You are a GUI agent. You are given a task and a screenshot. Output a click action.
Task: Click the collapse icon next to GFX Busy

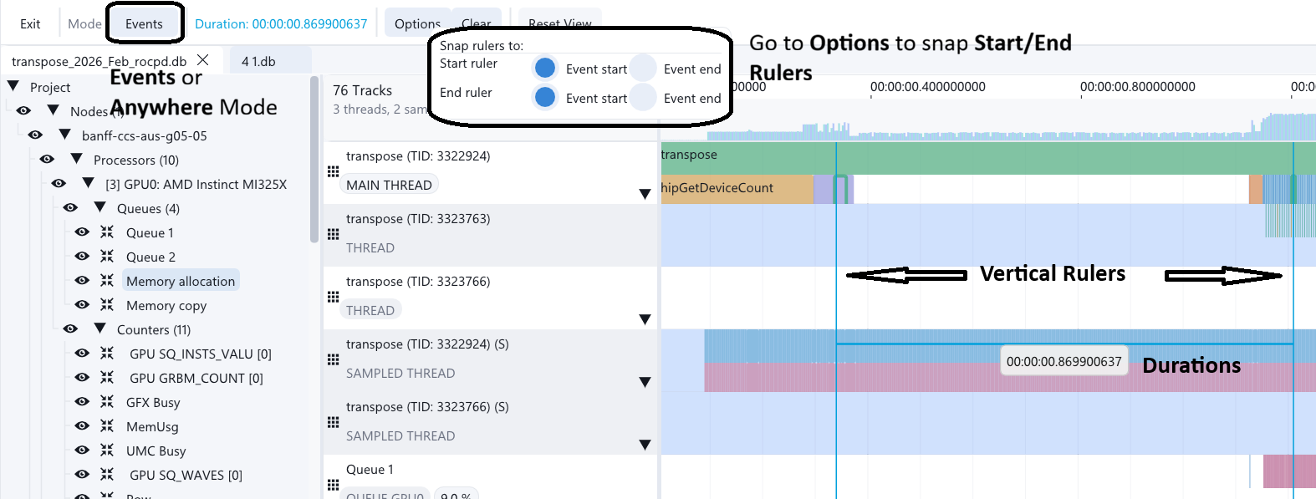pos(107,402)
